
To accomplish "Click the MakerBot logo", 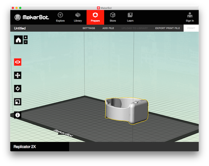I will 32,17.
